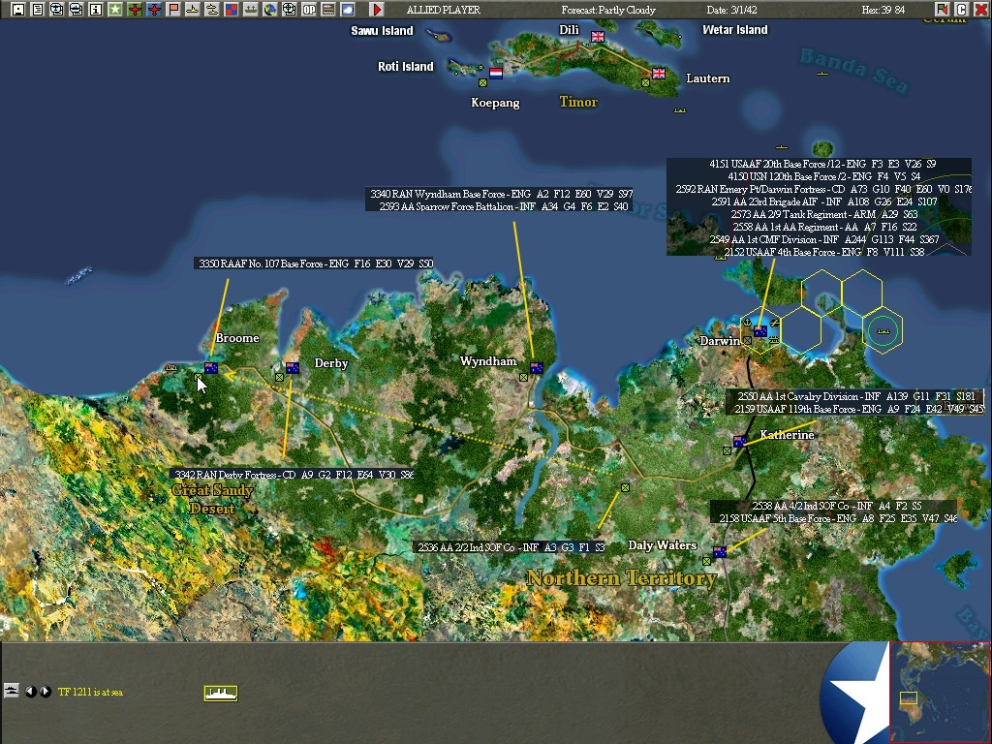Screen dimensions: 992x744
Task: Select the Australian flag unit at Katherine
Action: pos(739,441)
